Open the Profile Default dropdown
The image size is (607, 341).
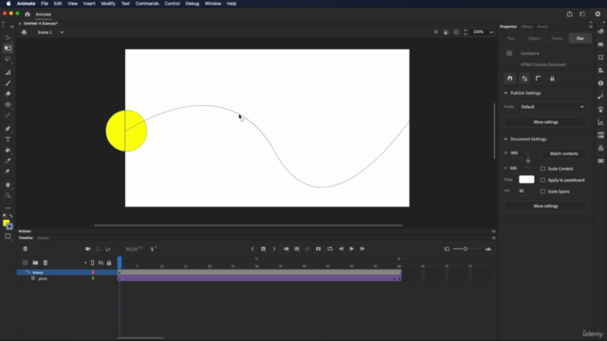coord(552,107)
